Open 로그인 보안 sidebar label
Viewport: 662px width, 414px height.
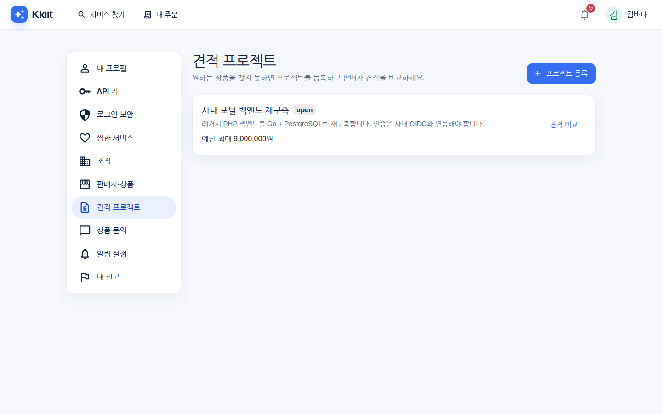115,115
